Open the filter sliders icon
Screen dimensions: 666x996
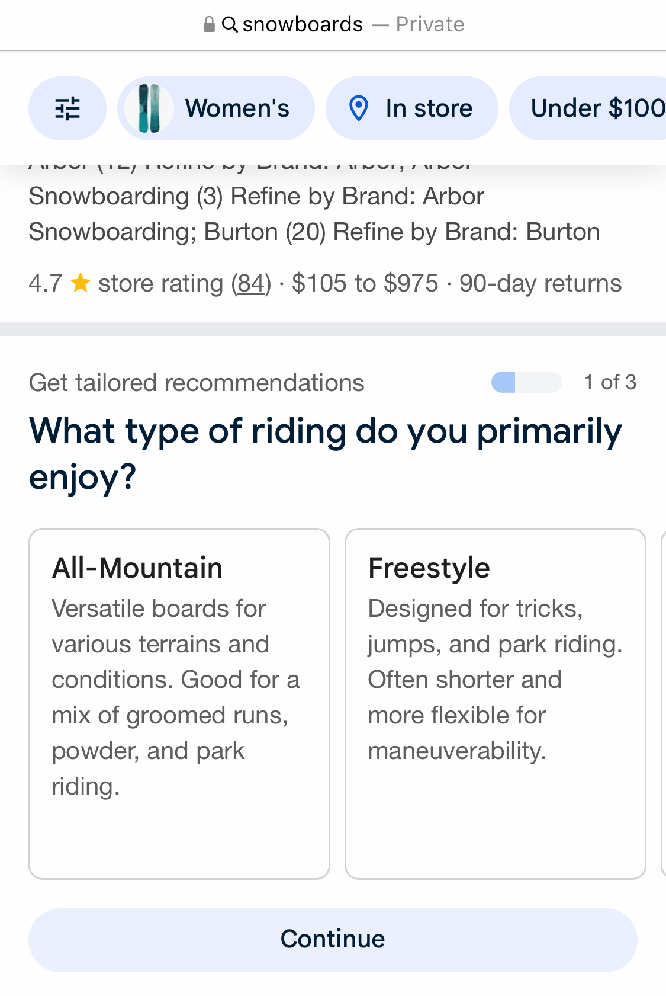coord(67,108)
